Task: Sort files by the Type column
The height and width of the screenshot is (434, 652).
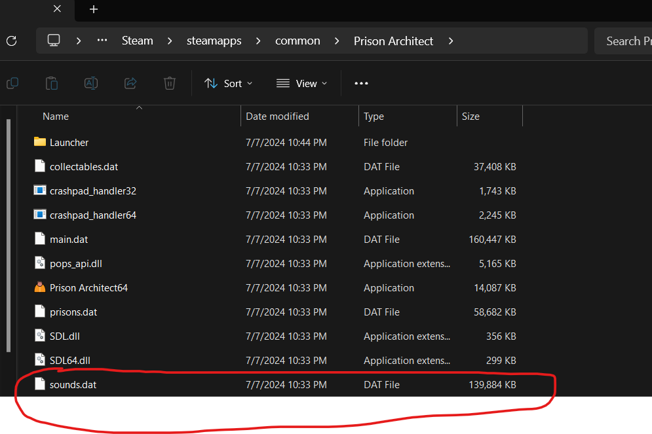Action: (x=374, y=117)
